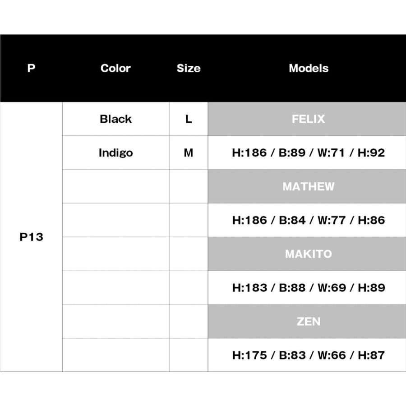Select the empty Size cell beside ZEN
The width and height of the screenshot is (406, 406).
point(189,321)
